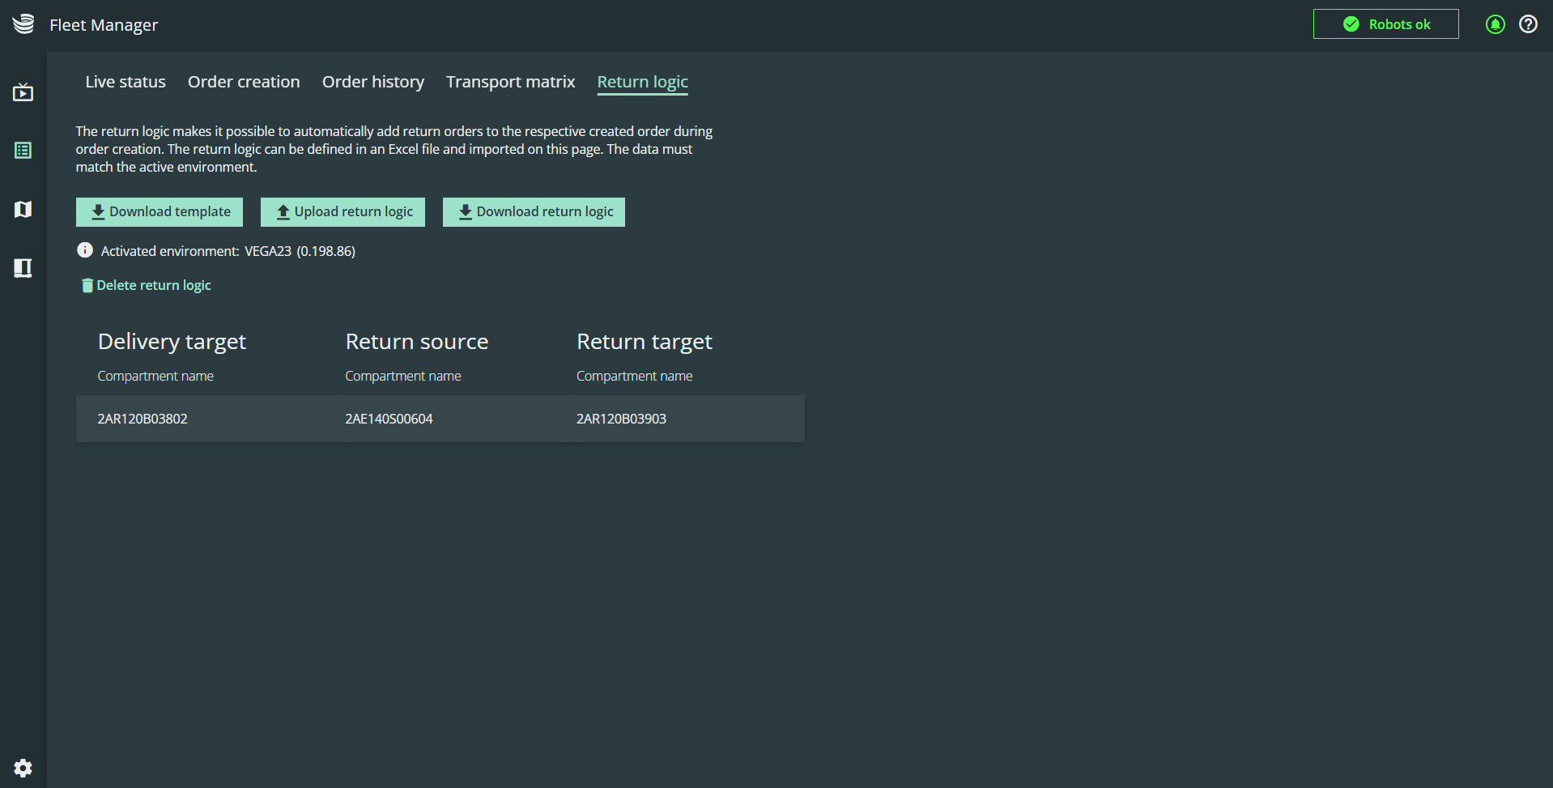Viewport: 1553px width, 788px height.
Task: Click the Return target column heading
Action: coord(645,342)
